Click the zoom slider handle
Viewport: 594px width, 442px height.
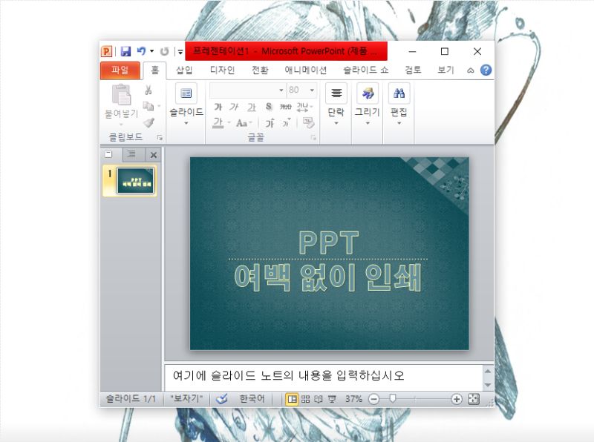(393, 398)
